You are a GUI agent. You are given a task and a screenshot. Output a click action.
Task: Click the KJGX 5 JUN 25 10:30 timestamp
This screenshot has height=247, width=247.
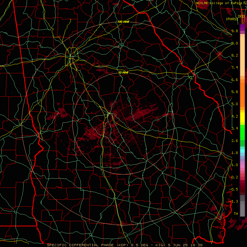point(179,245)
